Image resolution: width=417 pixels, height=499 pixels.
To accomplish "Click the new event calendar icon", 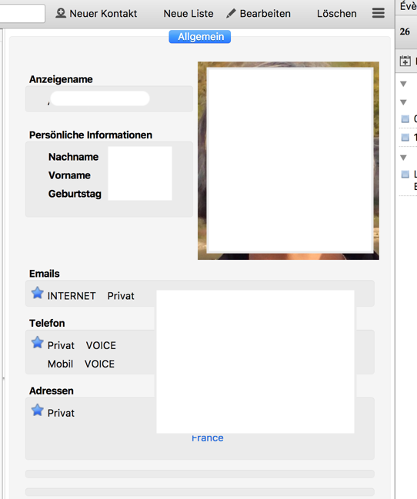I will pyautogui.click(x=405, y=61).
